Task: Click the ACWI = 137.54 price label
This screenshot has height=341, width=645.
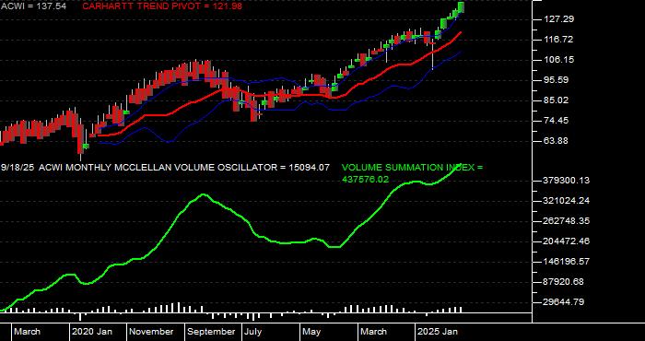Action: (x=34, y=6)
